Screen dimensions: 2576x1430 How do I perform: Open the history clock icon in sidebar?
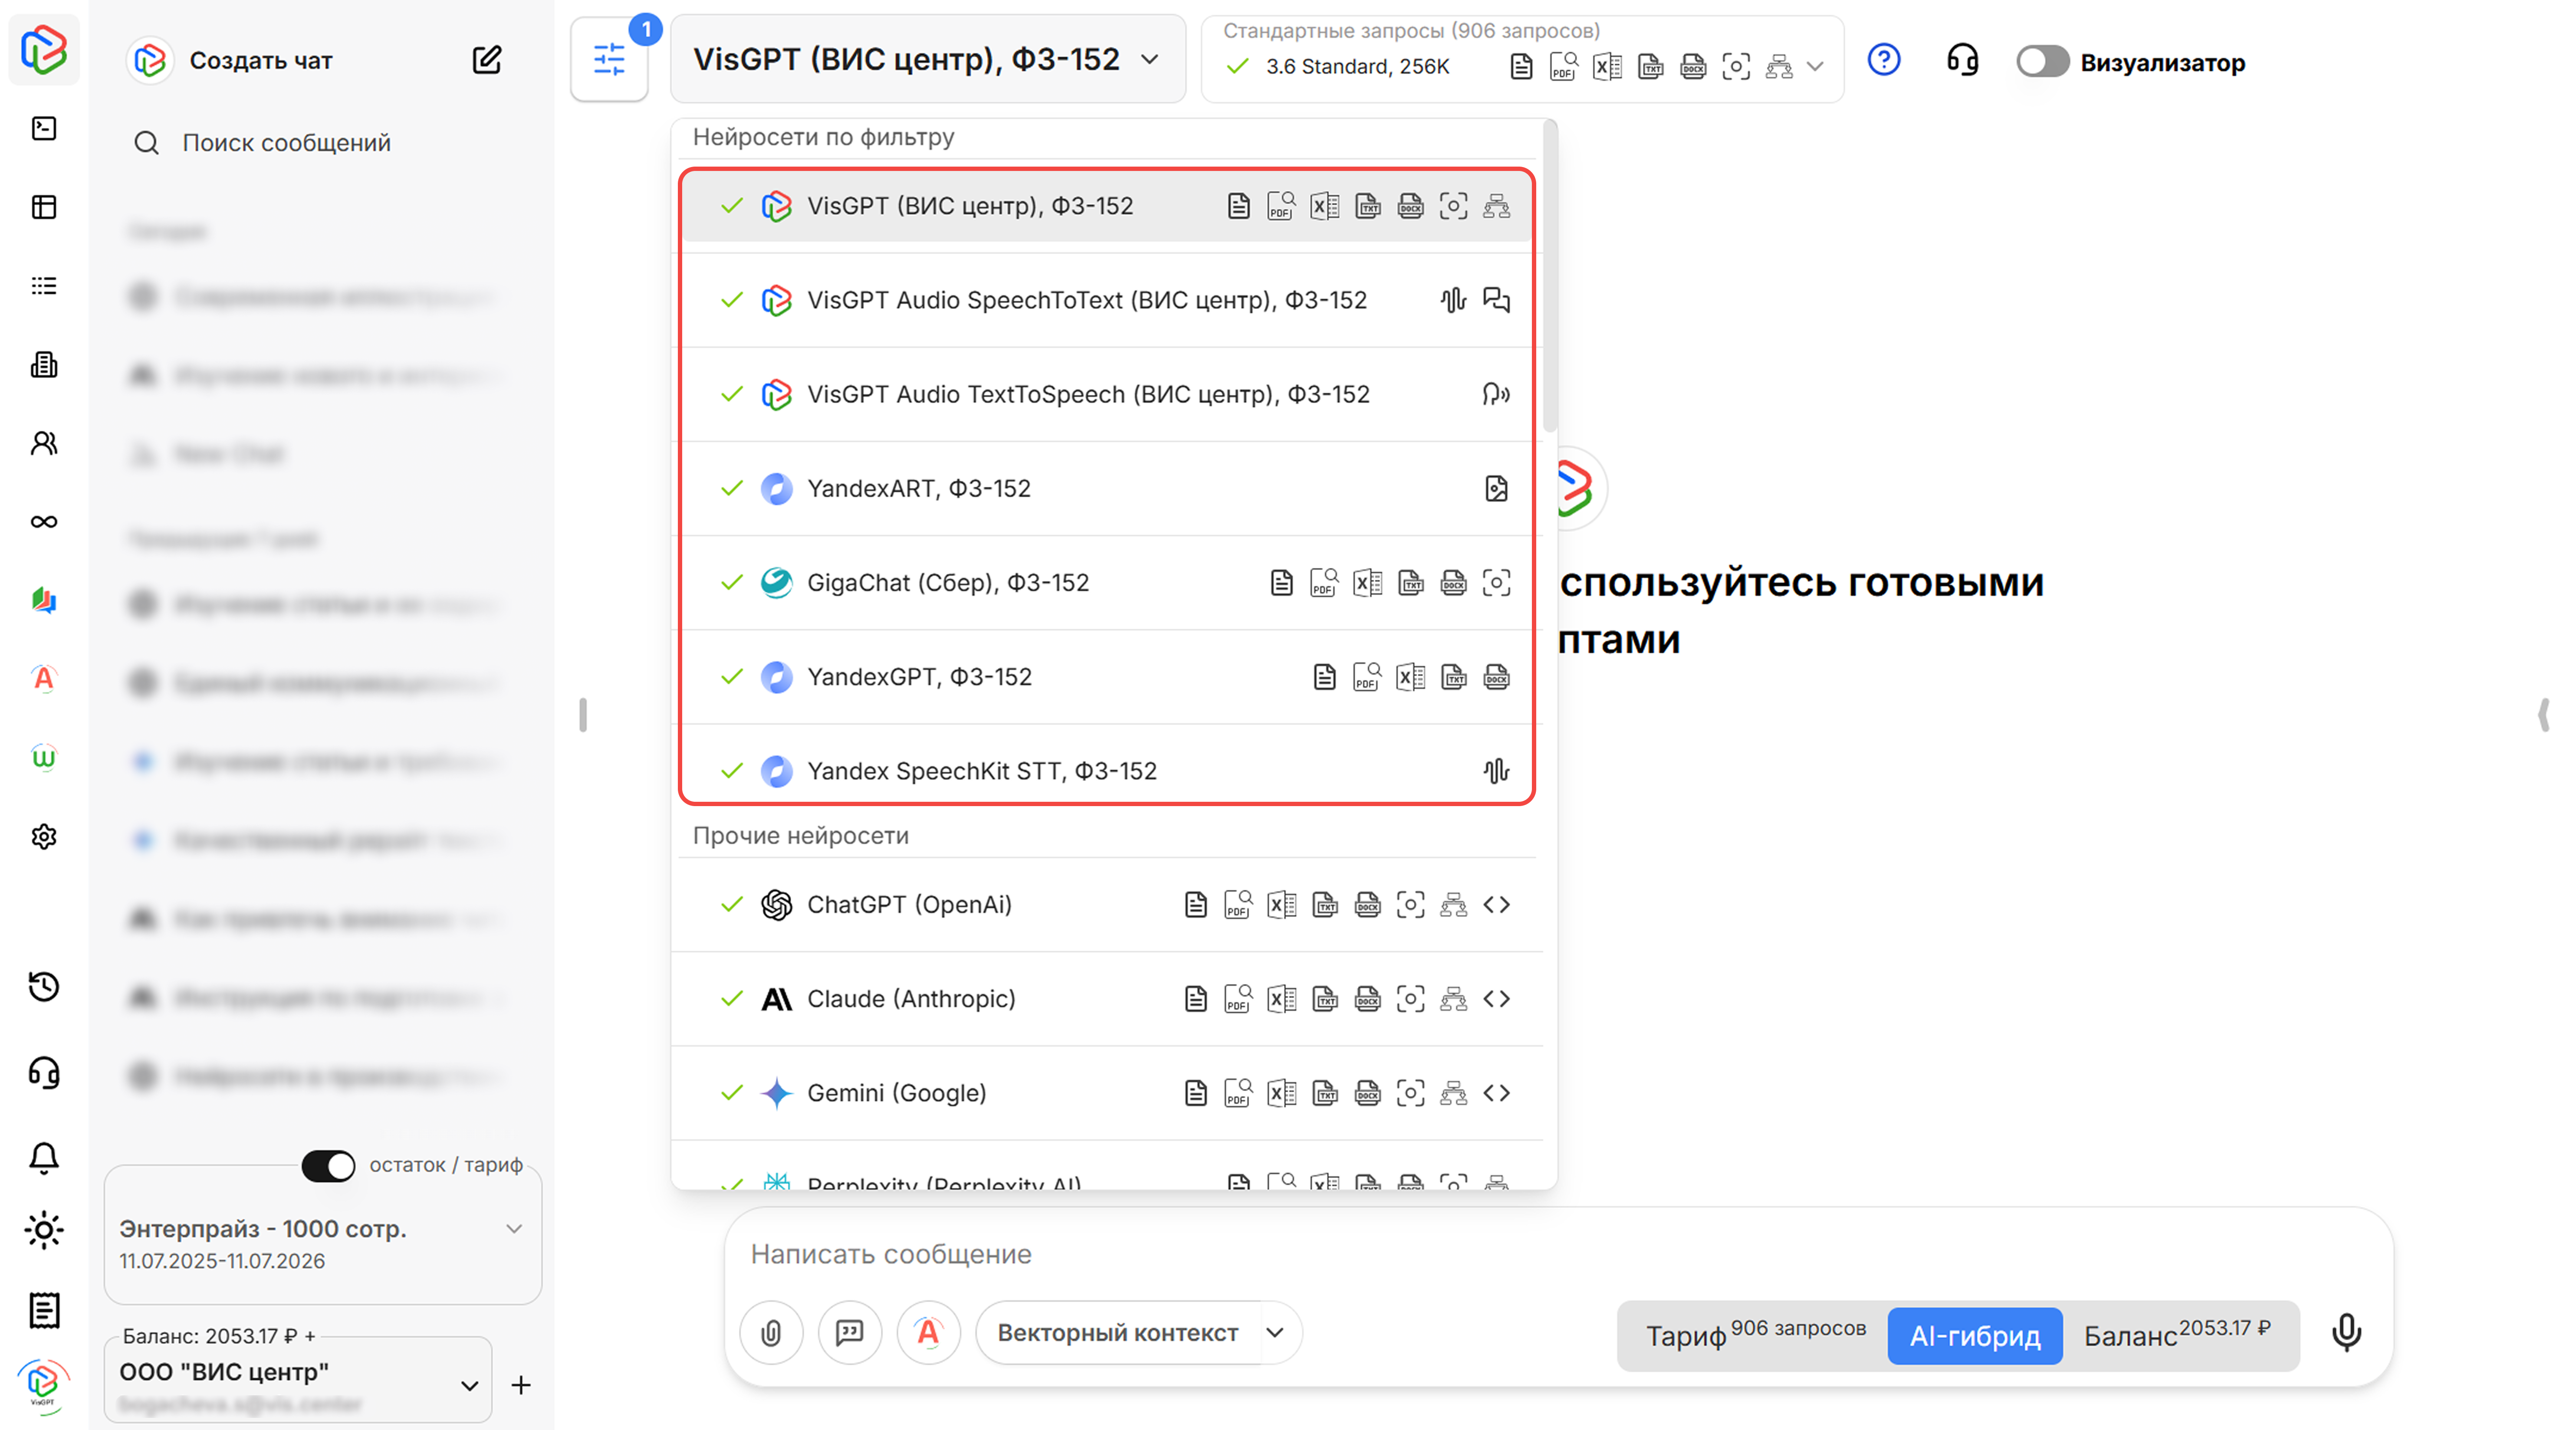pyautogui.click(x=44, y=987)
